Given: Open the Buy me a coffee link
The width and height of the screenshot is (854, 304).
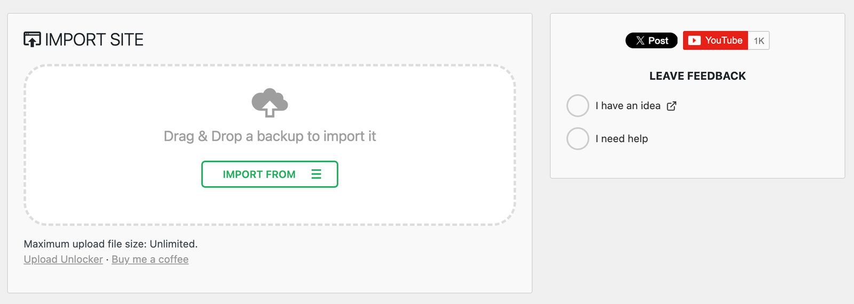Looking at the screenshot, I should 150,259.
